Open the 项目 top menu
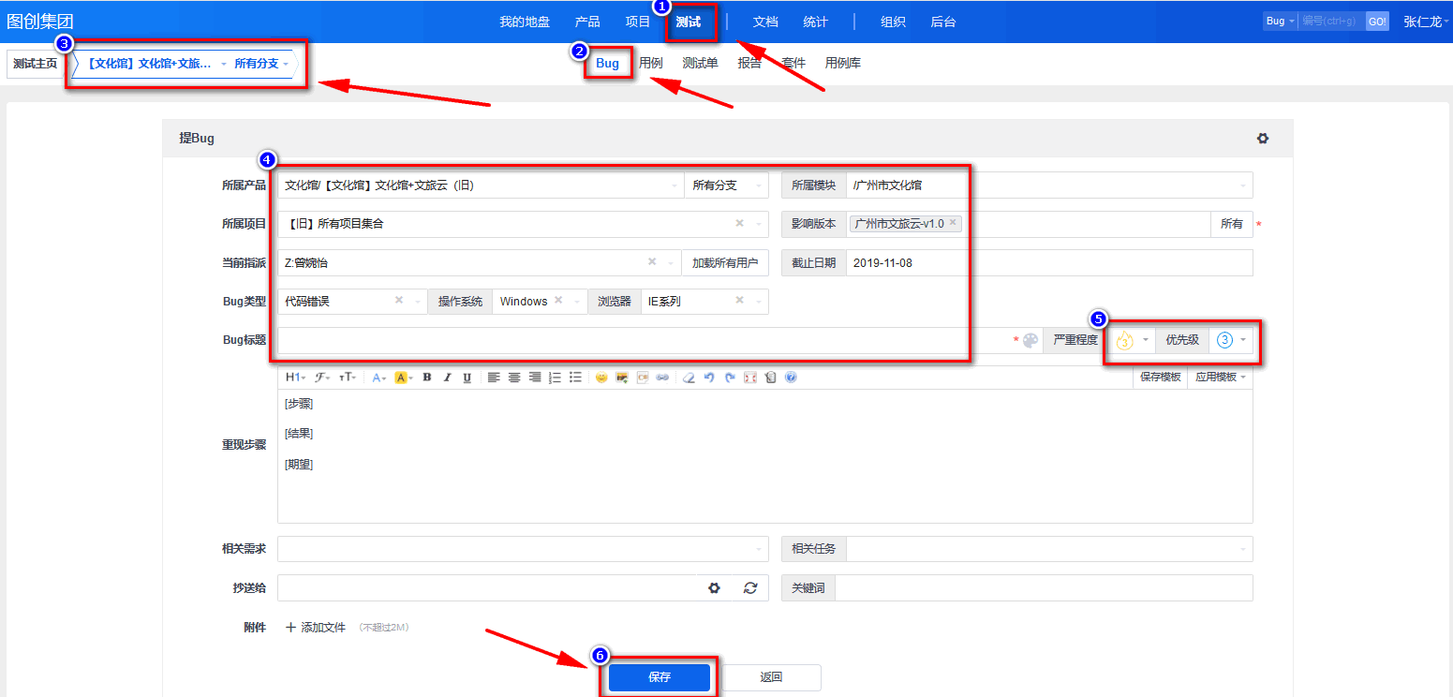1453x697 pixels. [x=638, y=22]
